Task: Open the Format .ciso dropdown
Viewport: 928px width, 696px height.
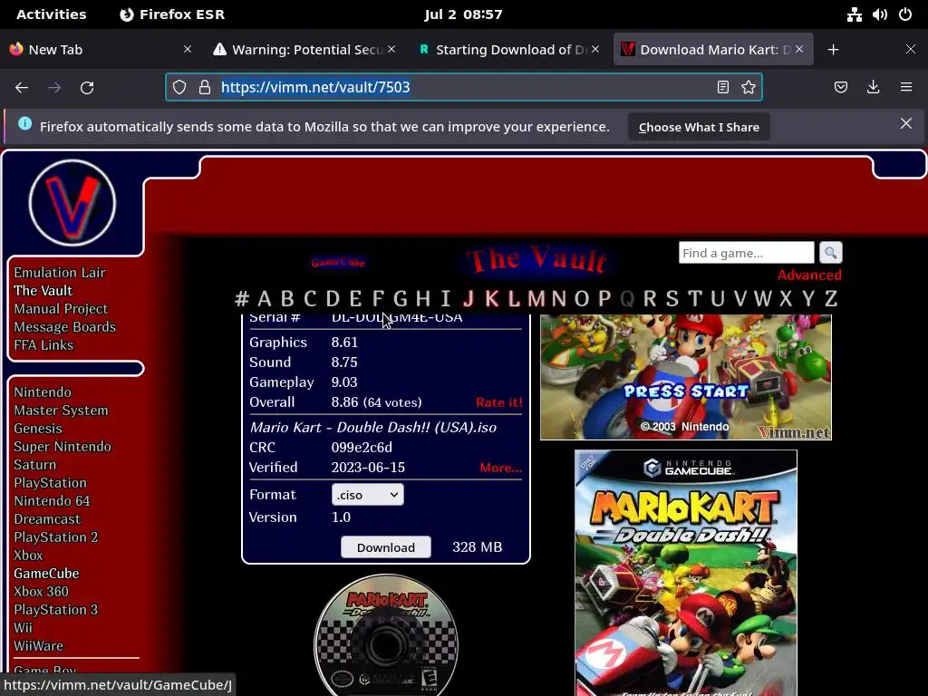Action: point(368,495)
